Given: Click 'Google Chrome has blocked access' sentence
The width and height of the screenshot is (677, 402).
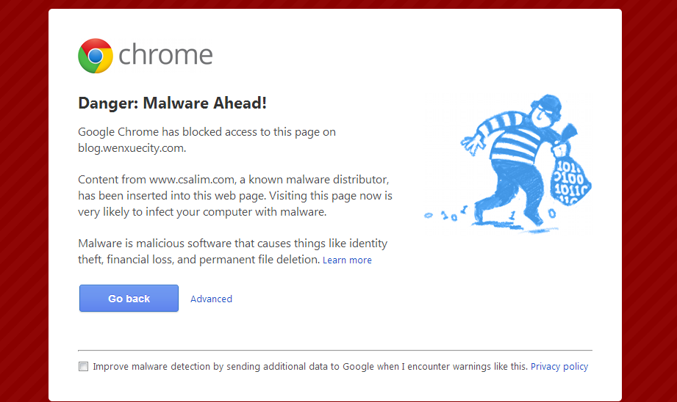Looking at the screenshot, I should [207, 139].
